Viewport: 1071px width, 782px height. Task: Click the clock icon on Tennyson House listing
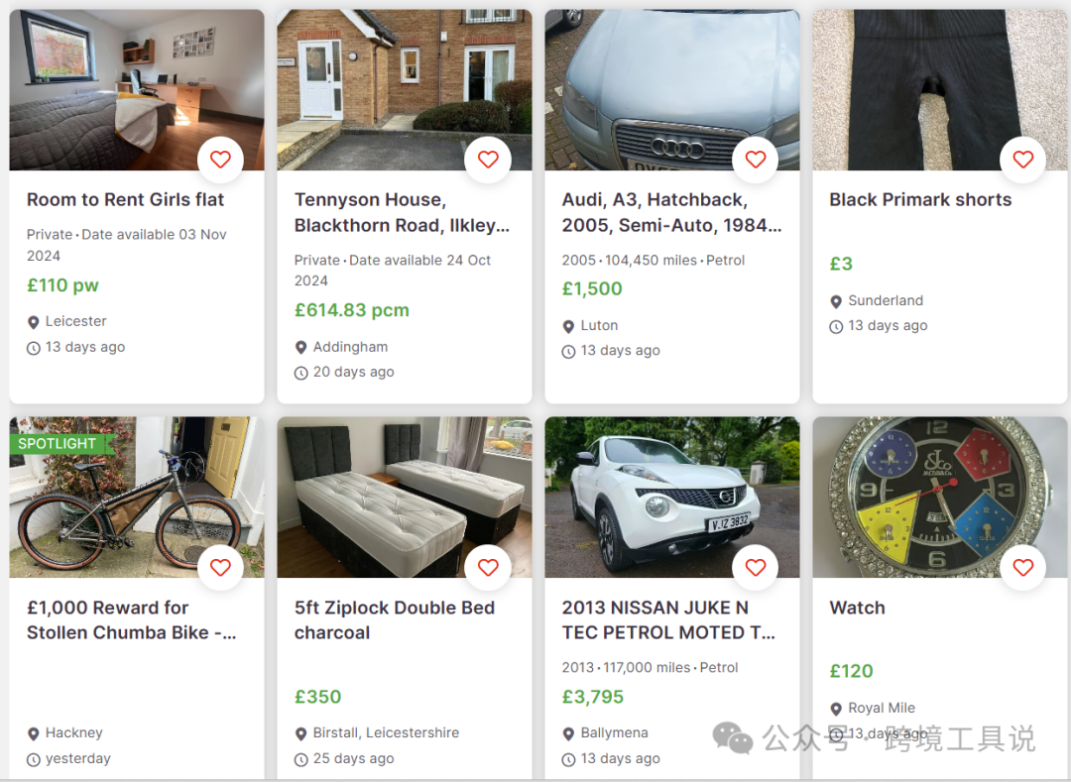[300, 372]
